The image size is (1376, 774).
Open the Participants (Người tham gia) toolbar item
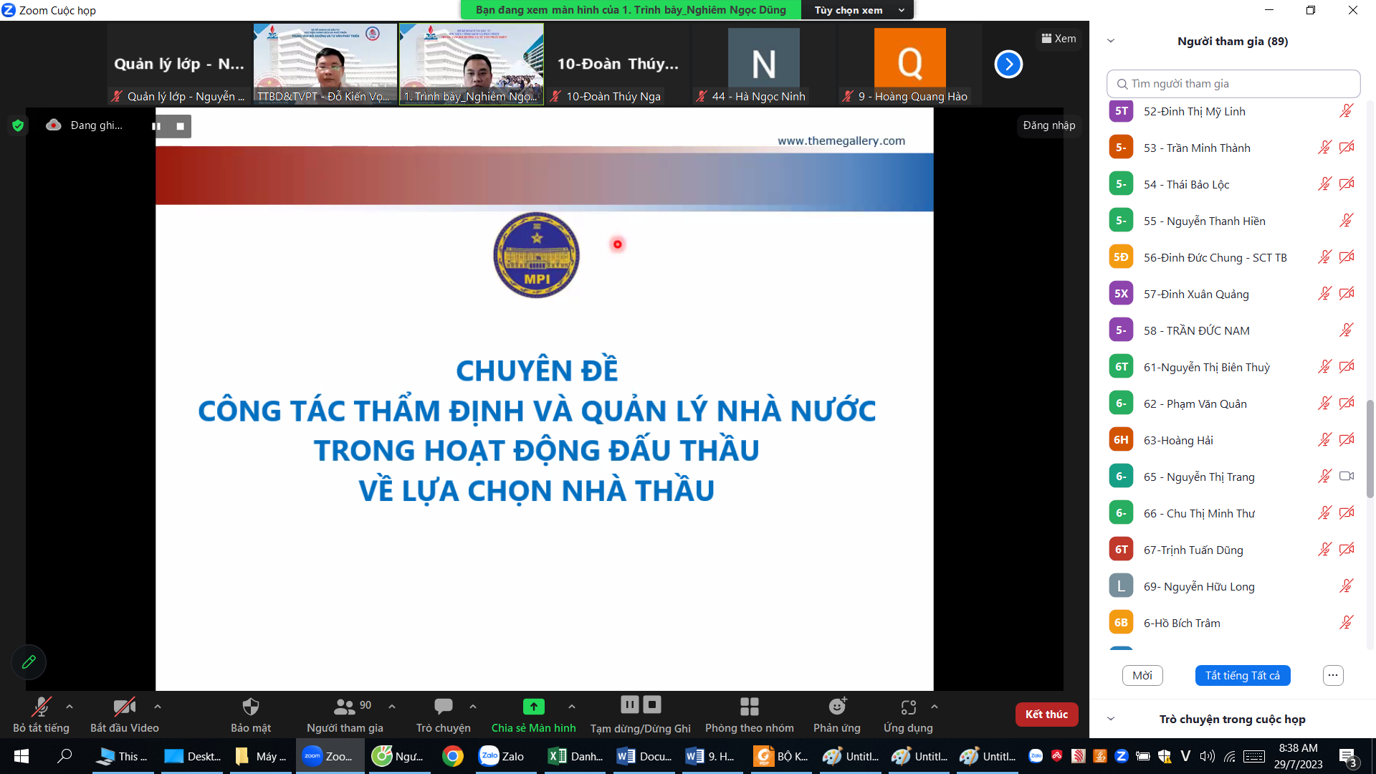345,707
